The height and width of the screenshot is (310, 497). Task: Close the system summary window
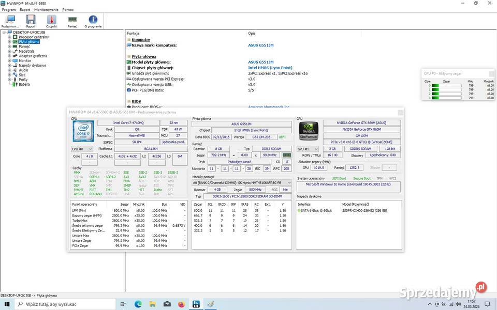tap(400, 112)
